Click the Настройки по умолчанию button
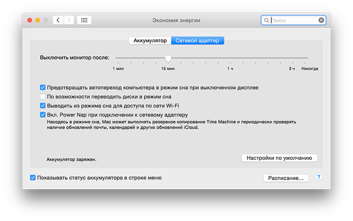 (279, 158)
